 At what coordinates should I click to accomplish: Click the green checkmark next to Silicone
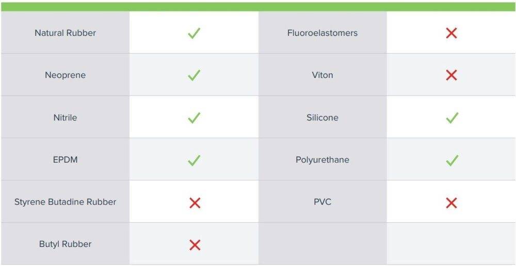(x=451, y=118)
